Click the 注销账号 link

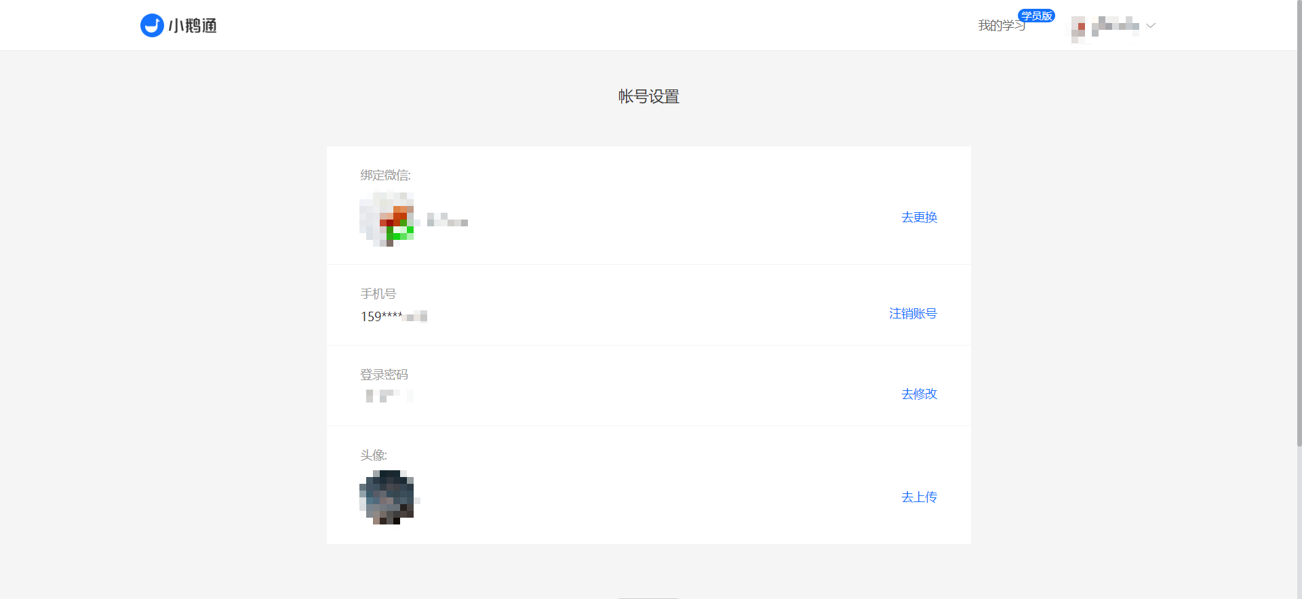pos(913,313)
